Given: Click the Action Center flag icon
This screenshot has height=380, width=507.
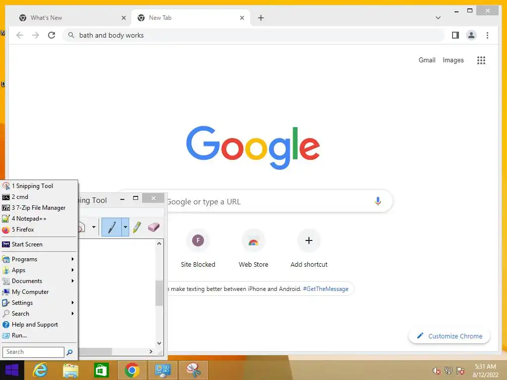Looking at the screenshot, I should [460, 371].
